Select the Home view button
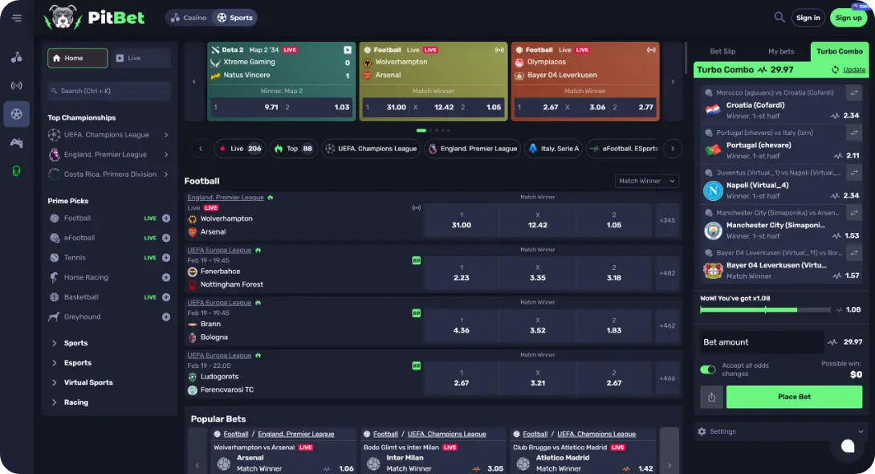 (x=78, y=58)
